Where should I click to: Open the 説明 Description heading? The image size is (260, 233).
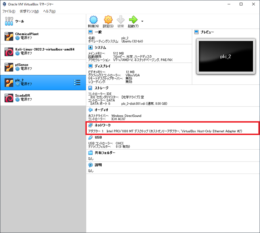pos(98,165)
